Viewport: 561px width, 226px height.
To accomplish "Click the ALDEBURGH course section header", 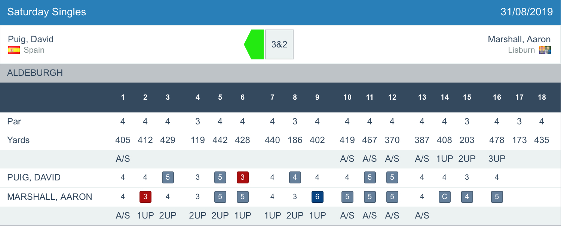I will coord(35,73).
